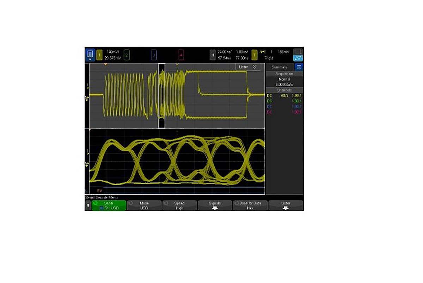Select channel 4 pink badge
Screen dimensions: 423x283
180,55
